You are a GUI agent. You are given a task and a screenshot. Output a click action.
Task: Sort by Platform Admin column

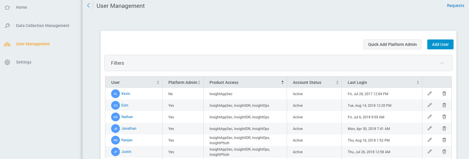199,82
